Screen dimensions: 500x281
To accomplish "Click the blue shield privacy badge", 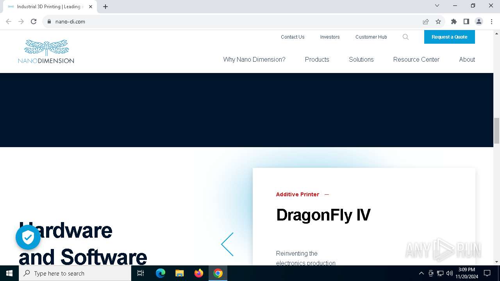I will tap(28, 237).
